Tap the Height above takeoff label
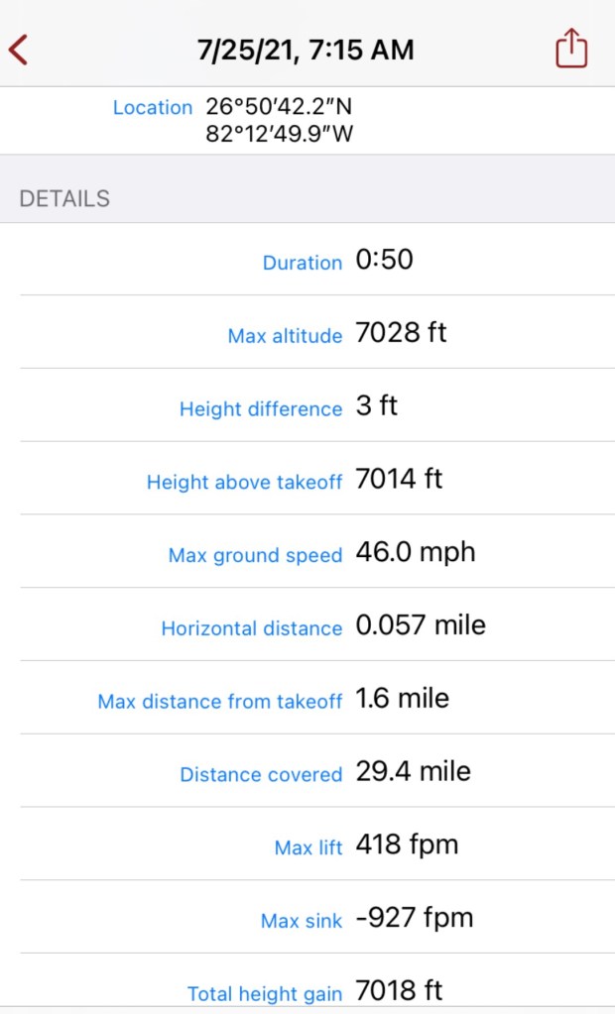 [244, 483]
